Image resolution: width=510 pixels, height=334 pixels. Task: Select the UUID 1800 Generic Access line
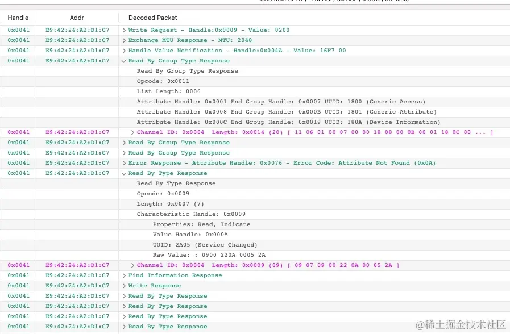281,101
